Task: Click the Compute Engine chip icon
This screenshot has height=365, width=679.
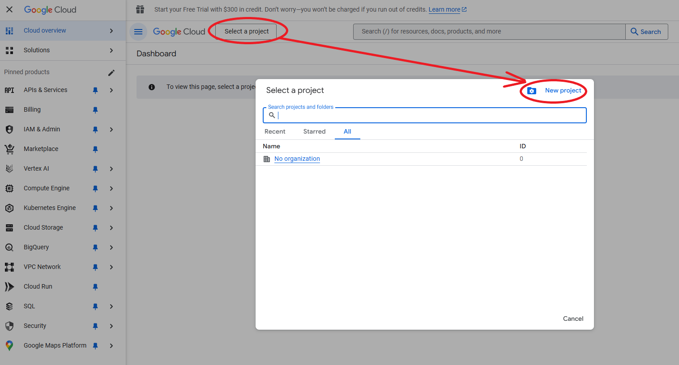Action: coord(9,189)
